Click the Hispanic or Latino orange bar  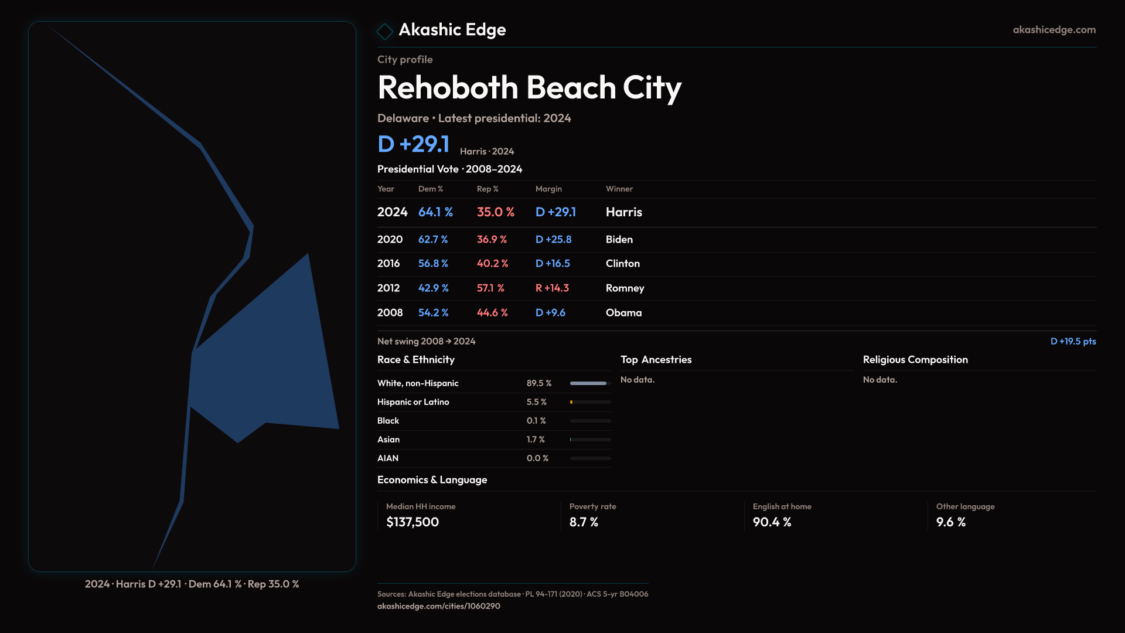pos(572,402)
